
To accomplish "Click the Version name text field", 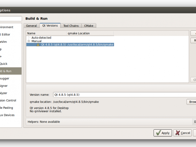I will pyautogui.click(x=124, y=95).
